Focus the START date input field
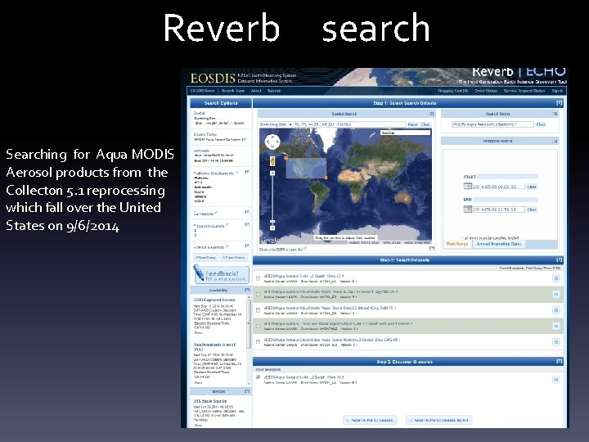Image resolution: width=589 pixels, height=442 pixels. click(498, 187)
